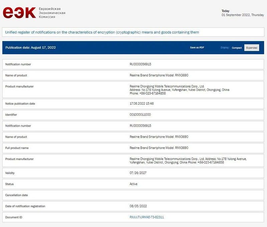Select the Expanded display button

252,48
